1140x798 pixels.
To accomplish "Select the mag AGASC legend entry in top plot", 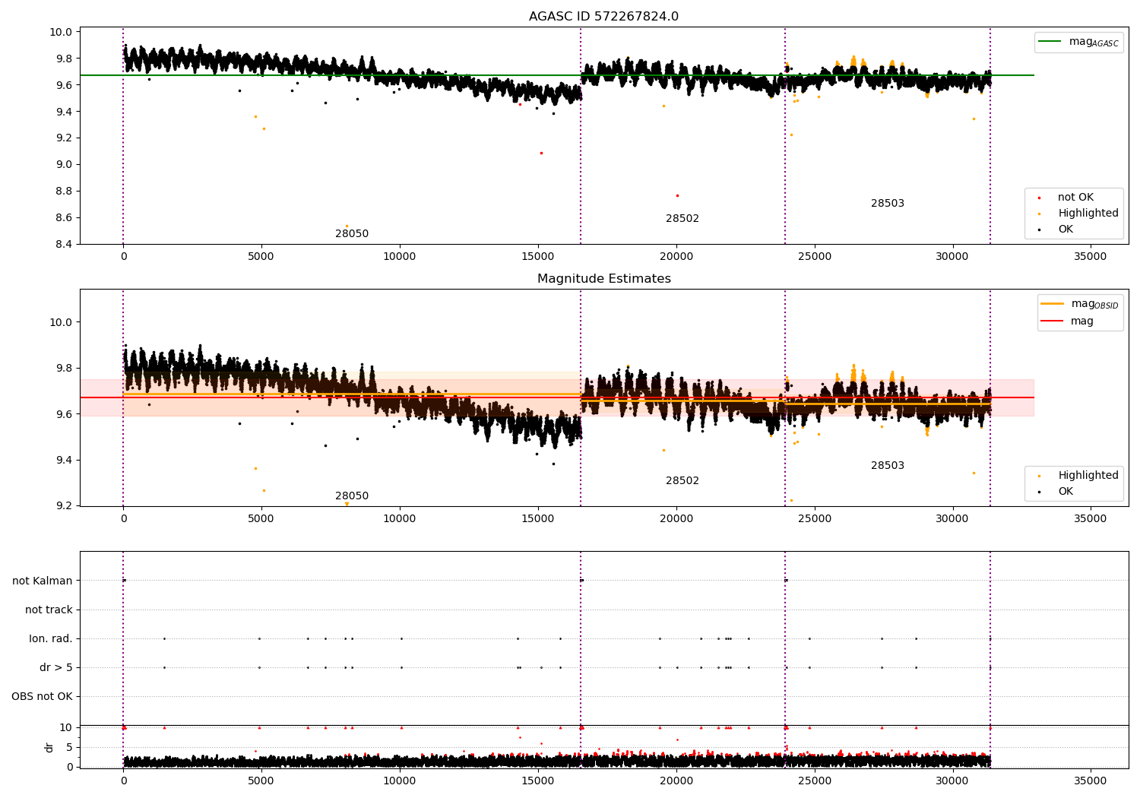I will point(1078,42).
